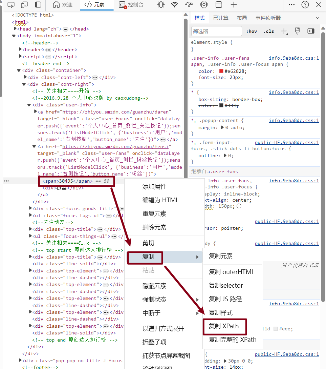Screen dimensions: 326x369
Task: Open the styles panel chevron dropdown
Action: pos(318,18)
